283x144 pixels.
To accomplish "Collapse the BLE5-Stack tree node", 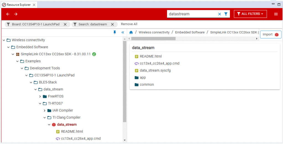I will 31,82.
